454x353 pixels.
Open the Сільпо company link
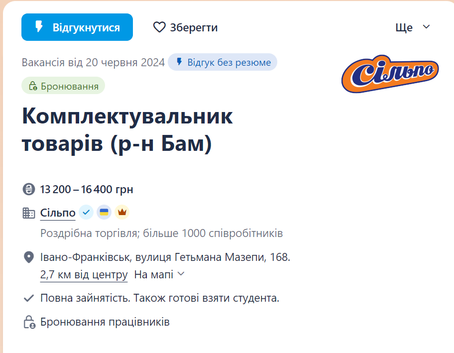pos(58,213)
